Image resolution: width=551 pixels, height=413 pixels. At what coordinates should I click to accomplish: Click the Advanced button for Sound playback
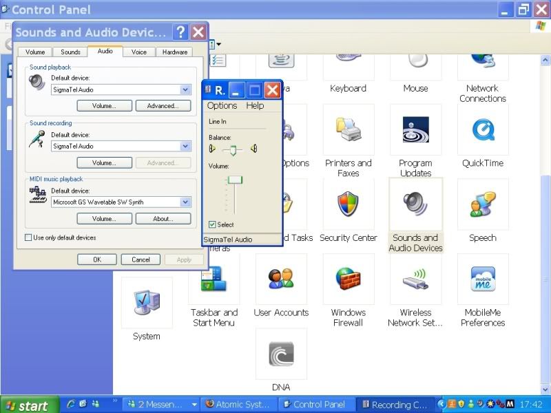(163, 105)
